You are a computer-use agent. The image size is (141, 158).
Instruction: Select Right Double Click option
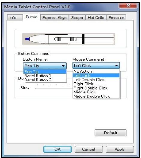tap(96, 88)
